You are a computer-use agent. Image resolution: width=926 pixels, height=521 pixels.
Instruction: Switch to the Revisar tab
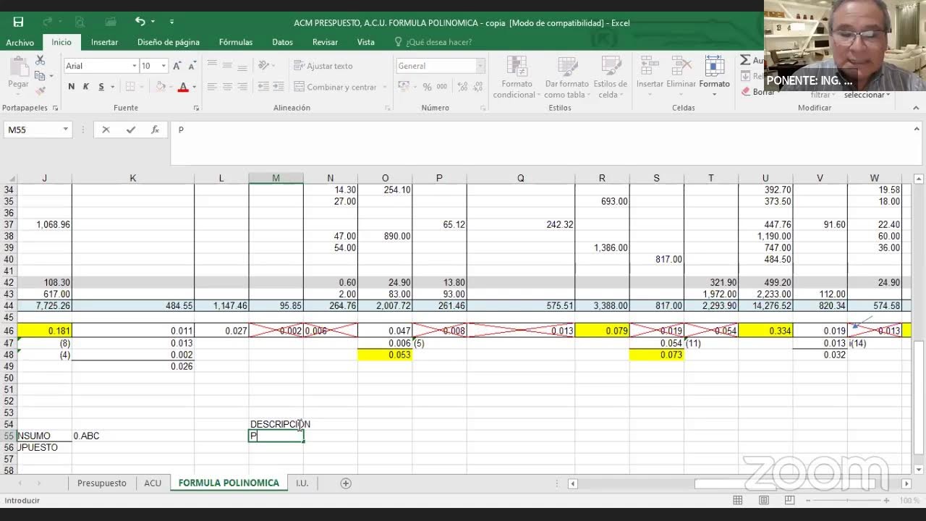(x=325, y=42)
